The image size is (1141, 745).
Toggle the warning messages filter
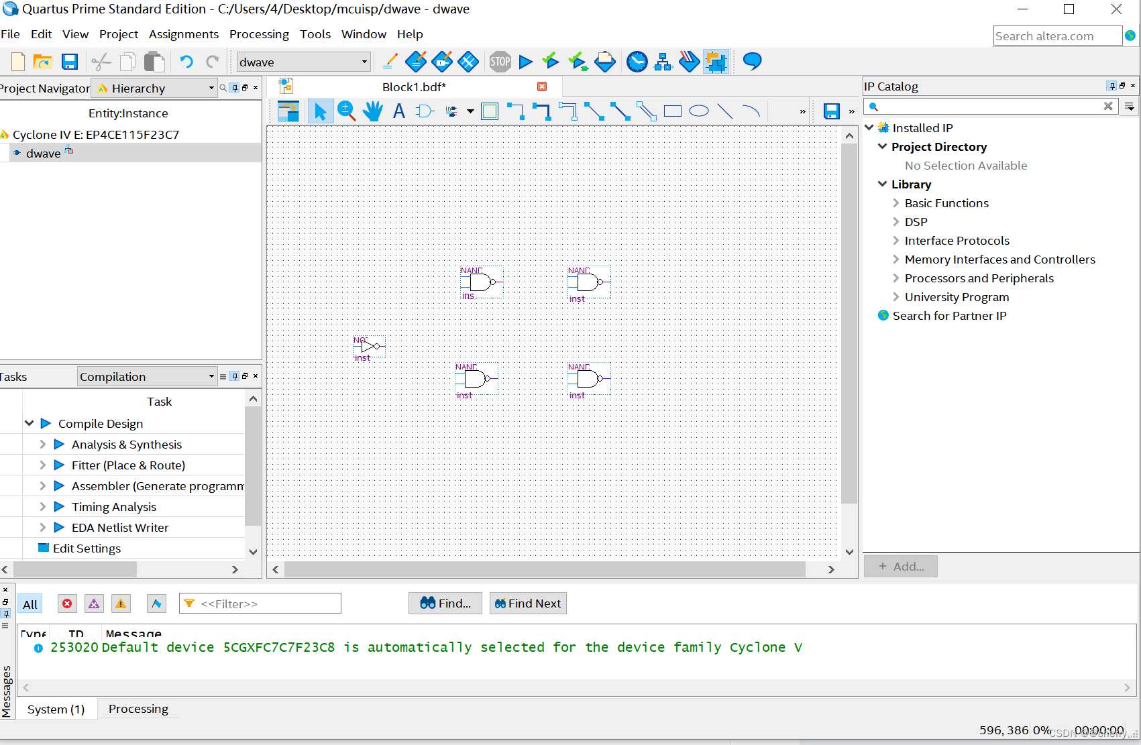(x=121, y=604)
